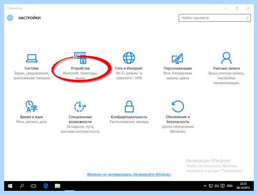Click the Bluetooth, принтеры, мышь description
This screenshot has width=258, height=195.
pos(80,76)
